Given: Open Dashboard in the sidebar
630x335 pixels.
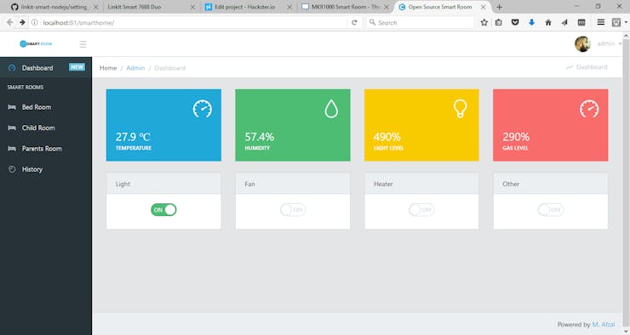Looking at the screenshot, I should (x=46, y=67).
